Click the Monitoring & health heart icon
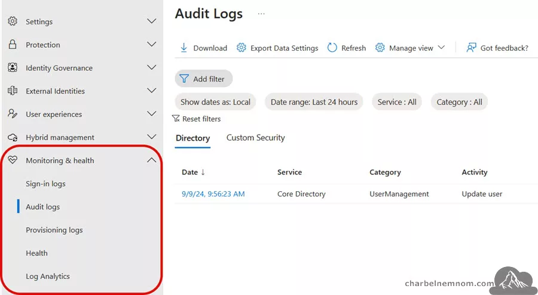 click(13, 160)
